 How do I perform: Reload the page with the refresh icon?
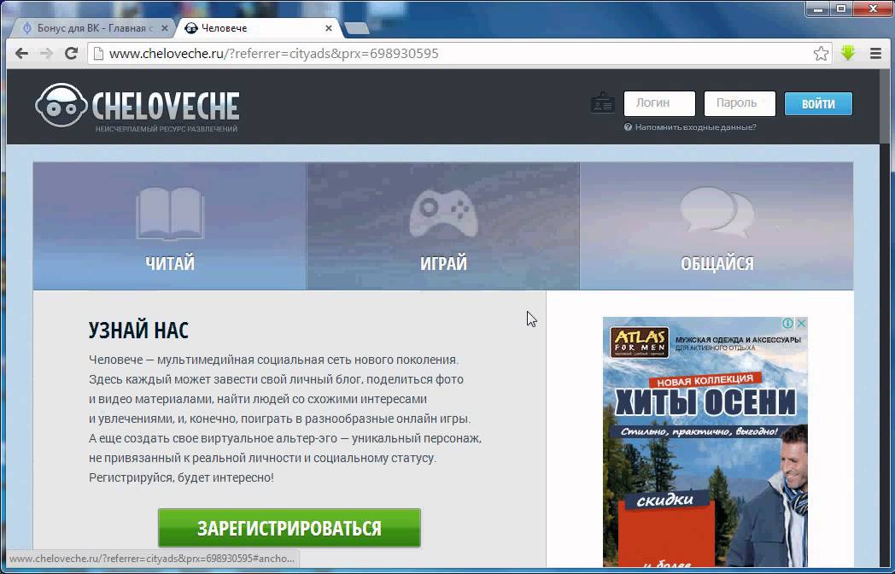click(x=71, y=54)
